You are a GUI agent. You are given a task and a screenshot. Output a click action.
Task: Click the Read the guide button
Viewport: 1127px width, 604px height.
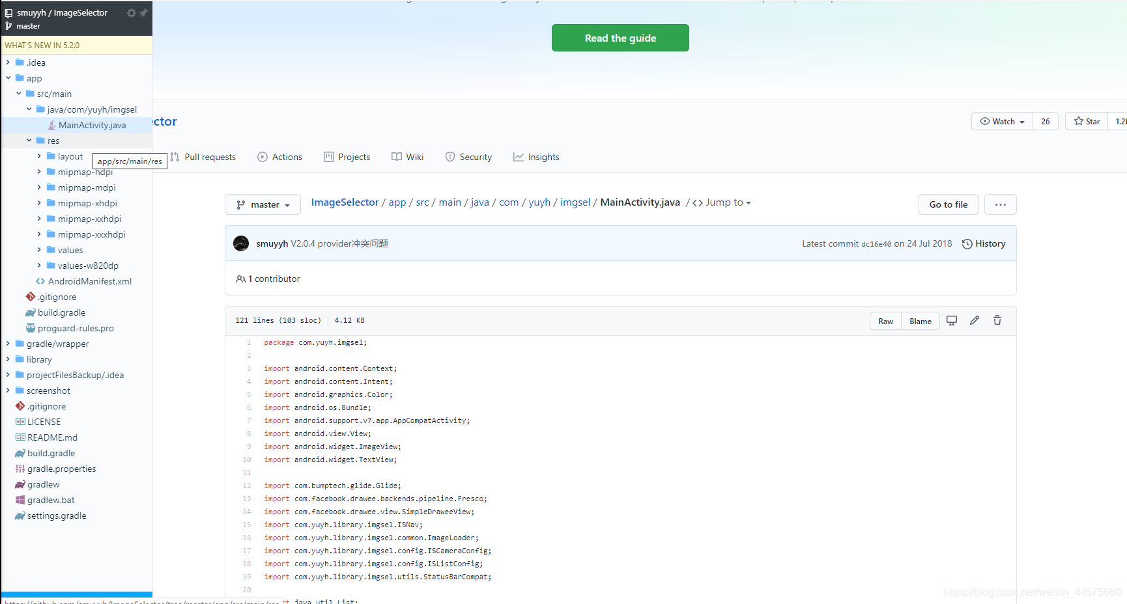(x=620, y=38)
